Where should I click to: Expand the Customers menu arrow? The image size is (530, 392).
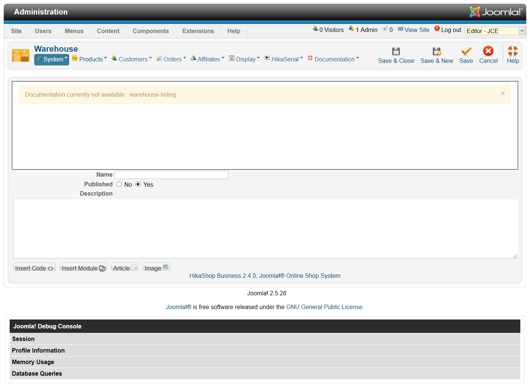pyautogui.click(x=150, y=58)
